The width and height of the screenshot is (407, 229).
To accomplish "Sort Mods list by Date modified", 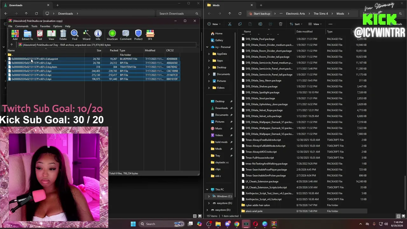I will (x=304, y=31).
